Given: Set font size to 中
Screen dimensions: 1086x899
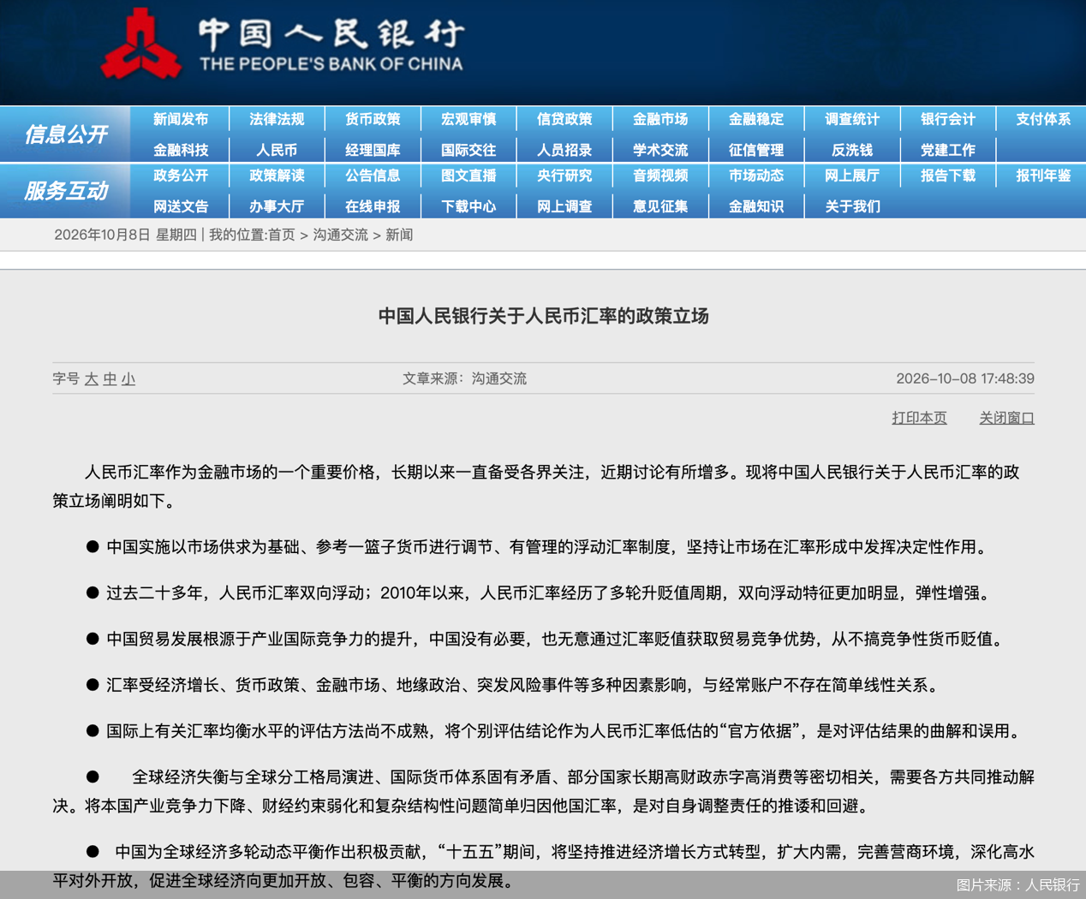Looking at the screenshot, I should click(x=110, y=378).
